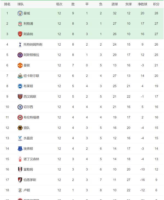This screenshot has height=200, width=164.
Task: Click the Brighton crest icon
Action: coord(20,86)
